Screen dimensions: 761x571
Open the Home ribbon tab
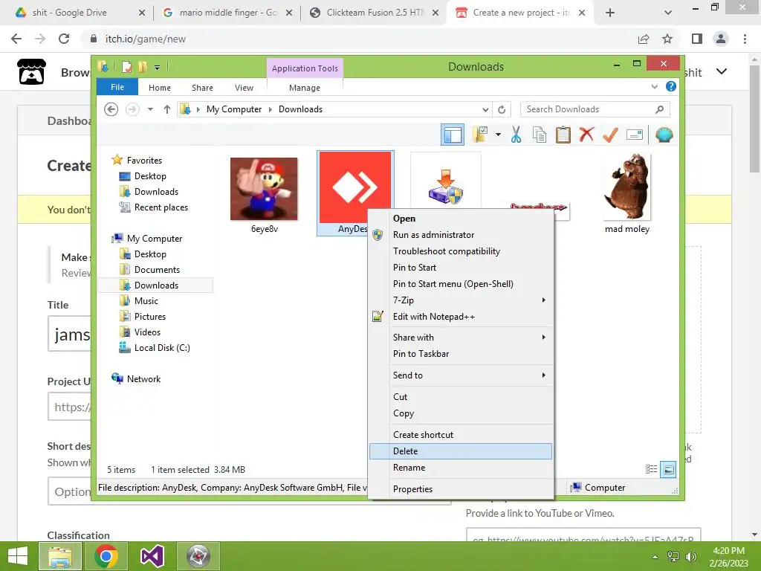pos(160,88)
